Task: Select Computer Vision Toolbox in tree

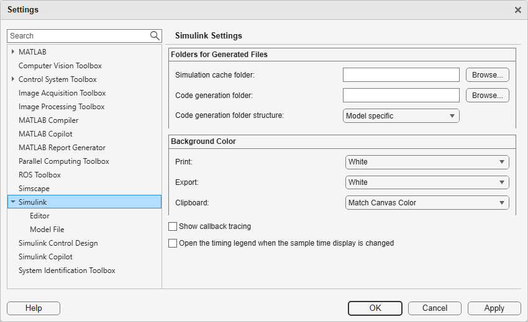Action: tap(60, 66)
